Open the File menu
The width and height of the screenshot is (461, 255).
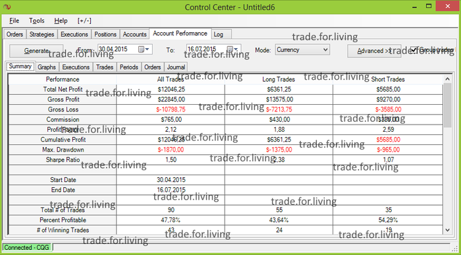click(14, 20)
